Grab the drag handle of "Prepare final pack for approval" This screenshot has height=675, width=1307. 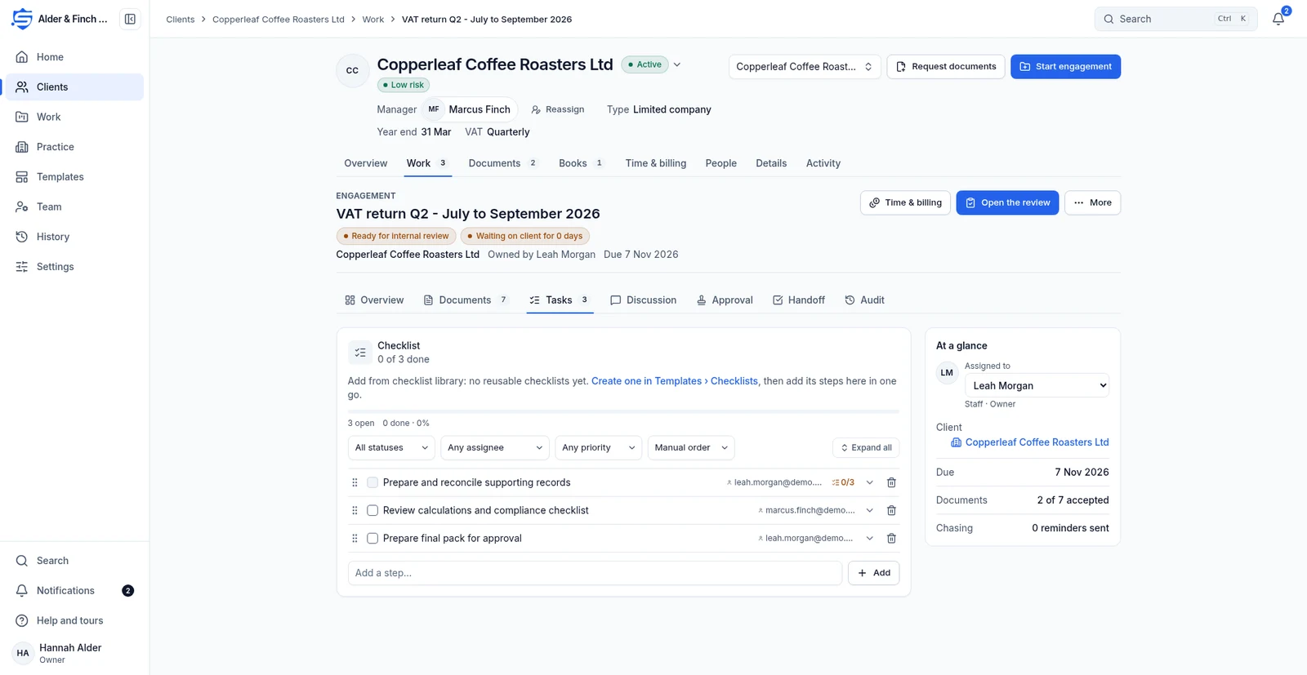(x=355, y=538)
